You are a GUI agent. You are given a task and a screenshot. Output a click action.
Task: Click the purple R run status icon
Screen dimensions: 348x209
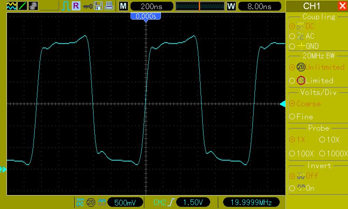coord(76,6)
